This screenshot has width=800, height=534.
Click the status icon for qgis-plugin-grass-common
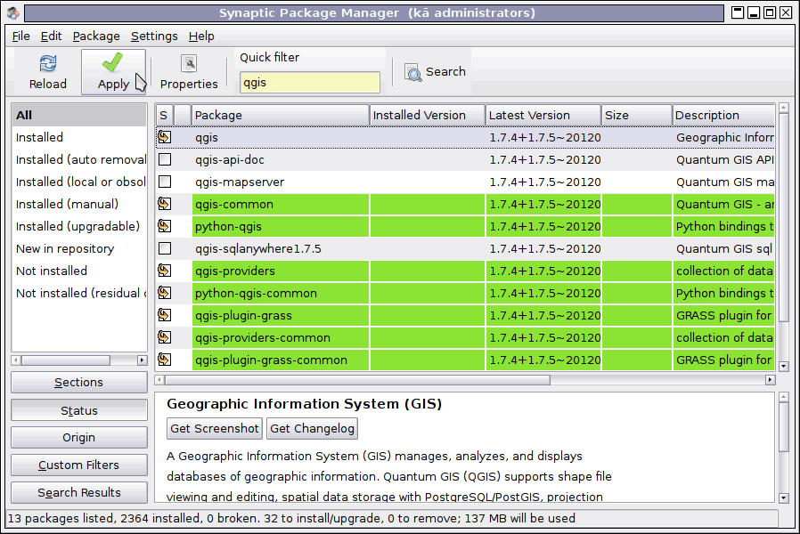tap(164, 360)
